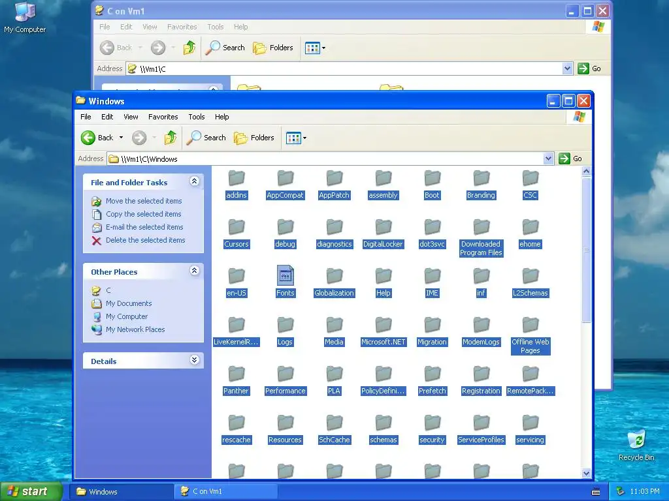Click the scroll down arrow in file list

(x=586, y=474)
